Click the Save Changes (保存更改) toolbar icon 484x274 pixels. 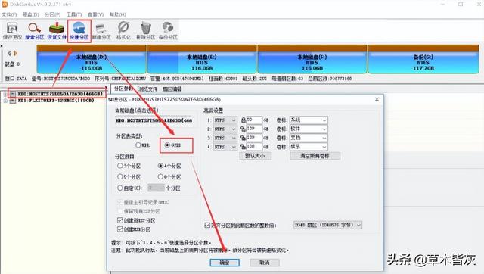12,30
